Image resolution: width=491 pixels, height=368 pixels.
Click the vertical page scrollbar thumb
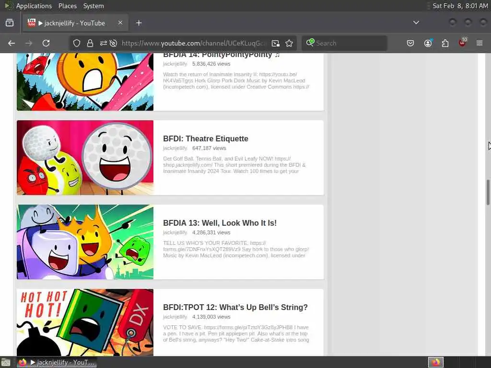[488, 193]
